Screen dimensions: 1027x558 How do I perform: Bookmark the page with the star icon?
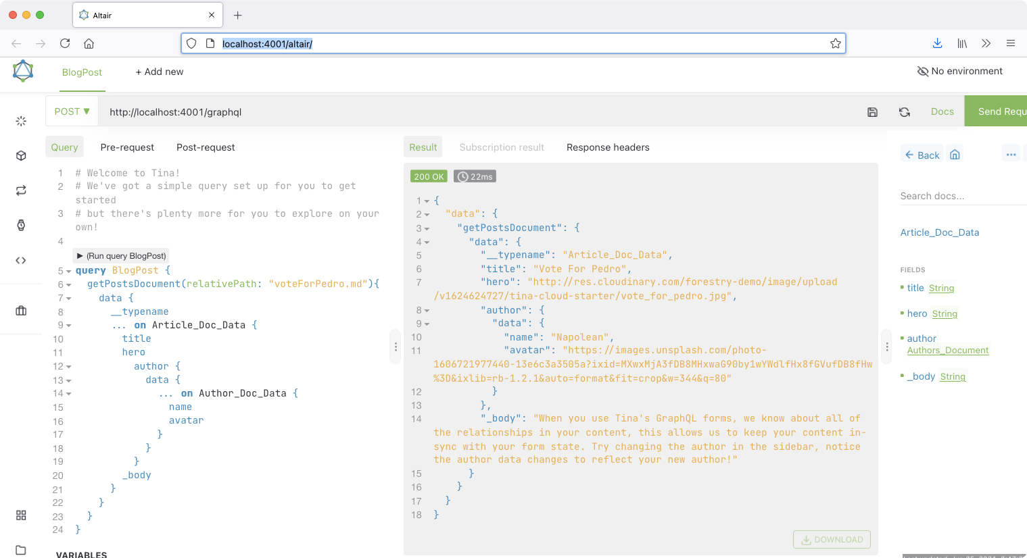(x=836, y=43)
